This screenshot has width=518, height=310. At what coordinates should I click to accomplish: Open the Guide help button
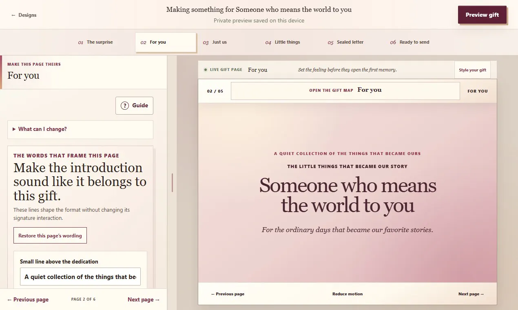134,106
